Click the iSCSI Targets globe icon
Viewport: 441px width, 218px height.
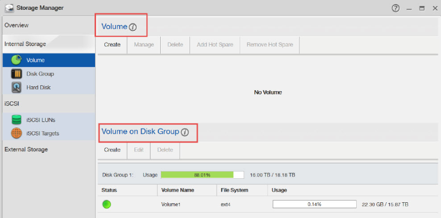[16, 133]
